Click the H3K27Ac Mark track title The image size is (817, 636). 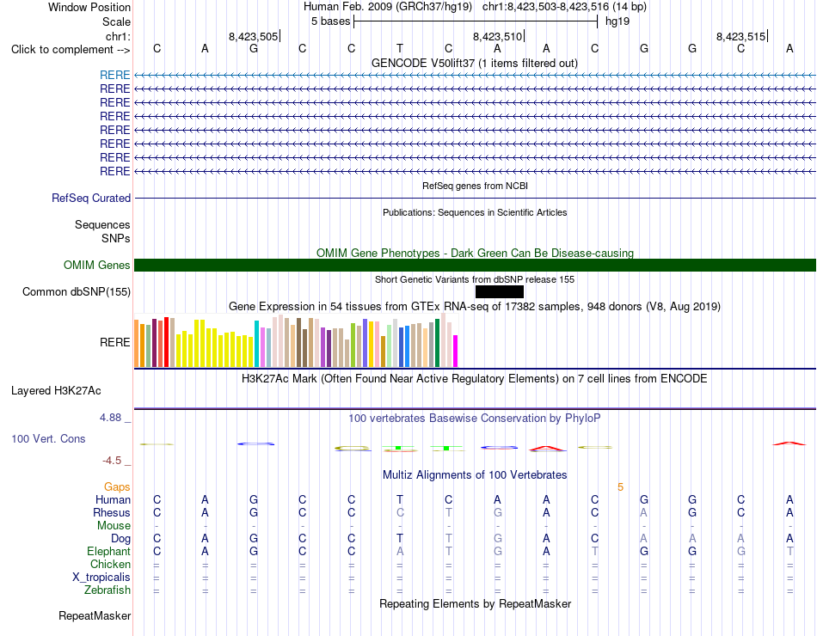click(x=475, y=379)
